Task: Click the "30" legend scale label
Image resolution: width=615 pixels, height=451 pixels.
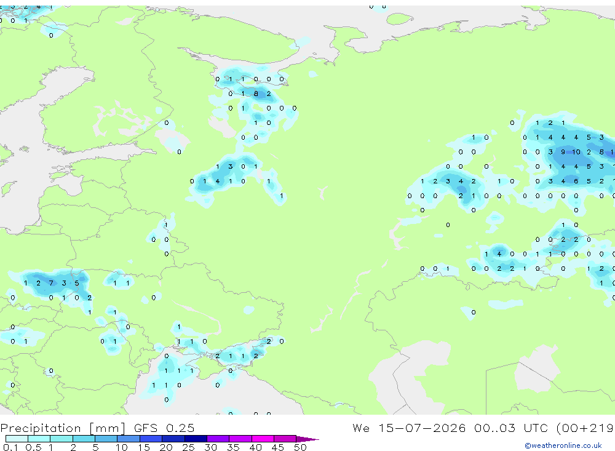Action: [x=210, y=447]
